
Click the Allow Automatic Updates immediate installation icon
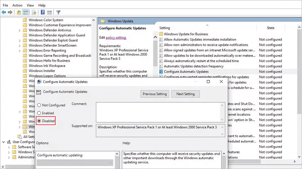[x=161, y=39]
